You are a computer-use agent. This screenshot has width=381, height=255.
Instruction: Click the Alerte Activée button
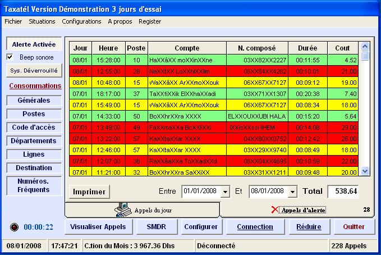click(34, 44)
